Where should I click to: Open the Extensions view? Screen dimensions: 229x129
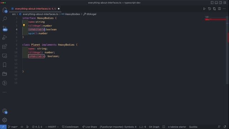click(x=5, y=47)
